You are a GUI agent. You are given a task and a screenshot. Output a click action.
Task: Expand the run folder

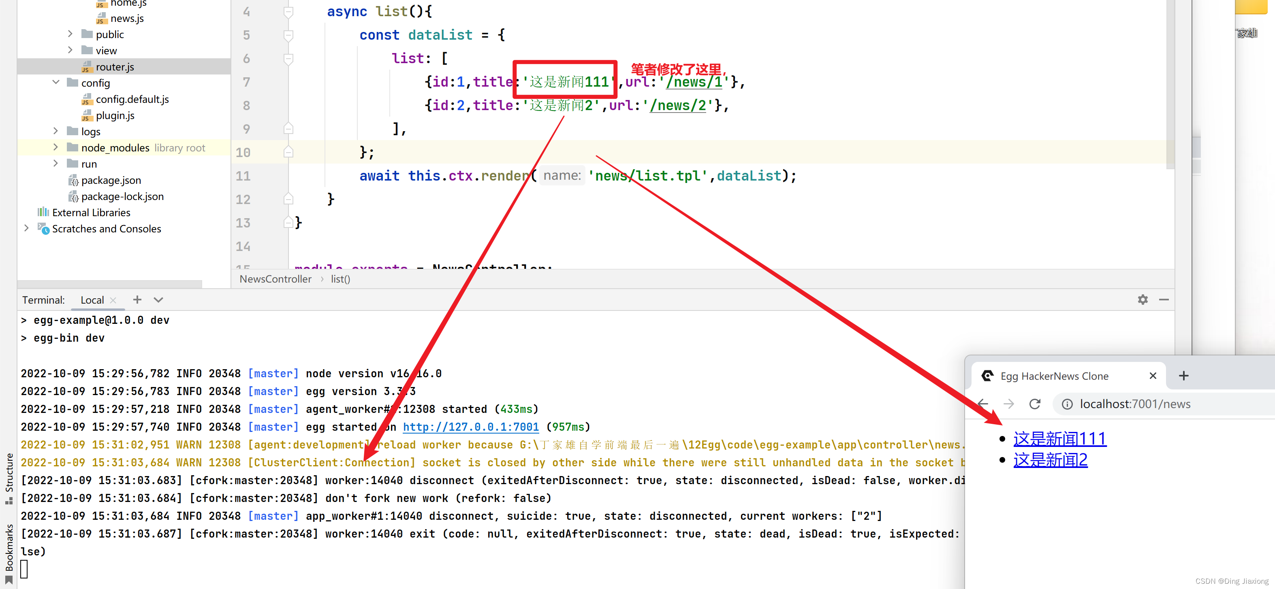(56, 164)
